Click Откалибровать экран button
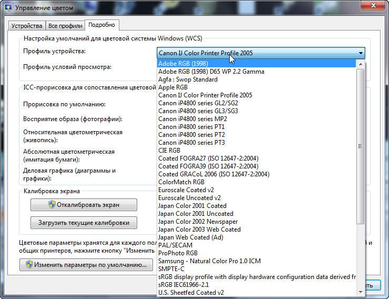 click(84, 205)
